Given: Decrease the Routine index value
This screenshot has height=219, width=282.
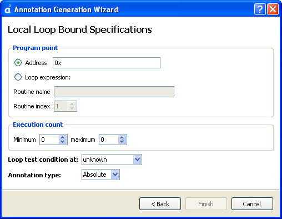Looking at the screenshot, I should click(72, 108).
